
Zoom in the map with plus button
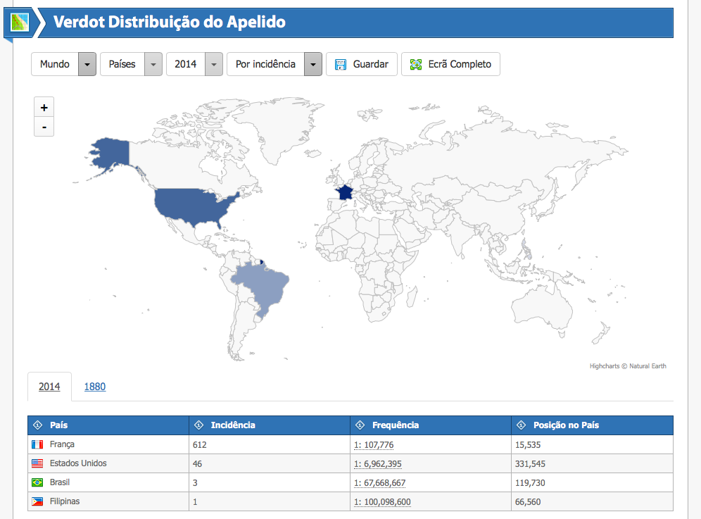click(44, 107)
